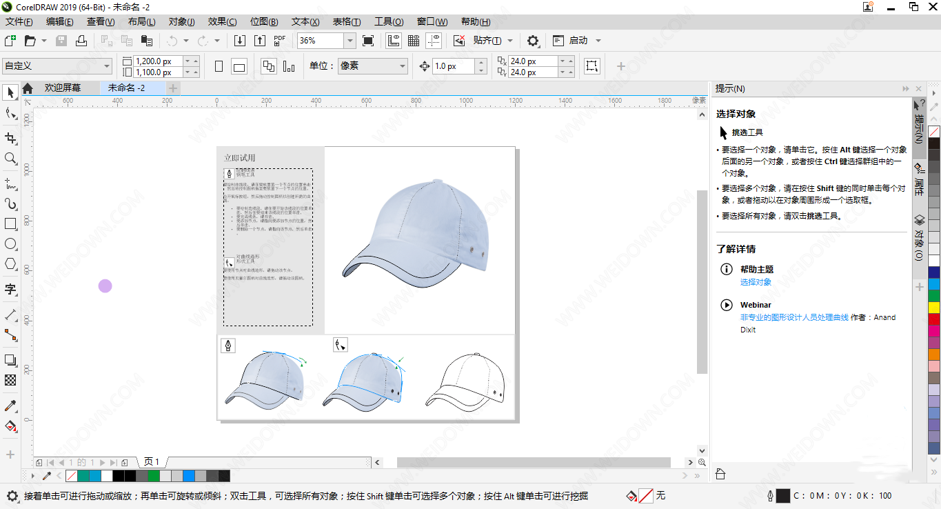The width and height of the screenshot is (941, 509).
Task: Expand the undo history dropdown arrow
Action: pos(185,41)
